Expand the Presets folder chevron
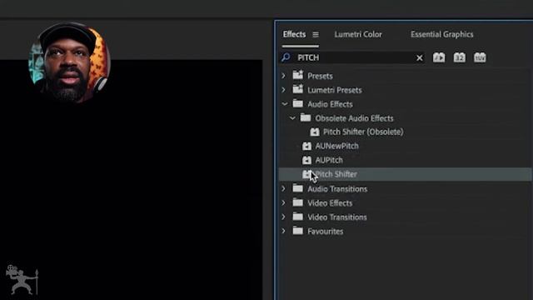Screen dimensions: 533x300 (283, 76)
